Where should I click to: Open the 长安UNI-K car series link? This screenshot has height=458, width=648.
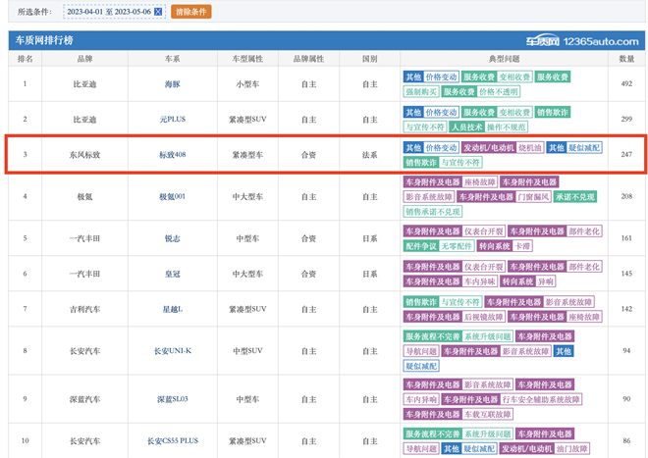click(173, 351)
